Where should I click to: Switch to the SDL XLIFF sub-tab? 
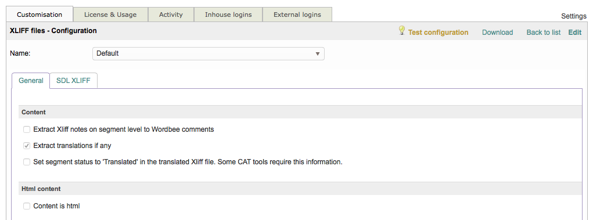(73, 81)
